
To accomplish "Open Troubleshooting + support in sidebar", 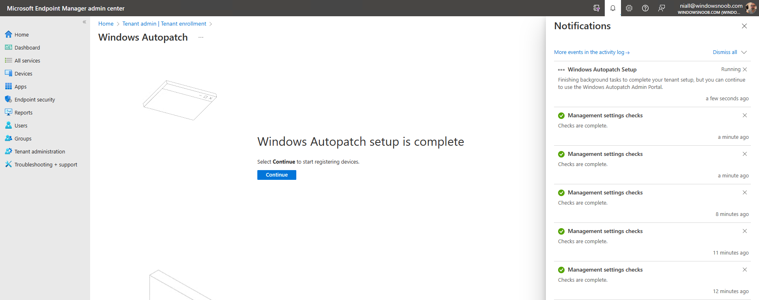I will click(x=45, y=164).
